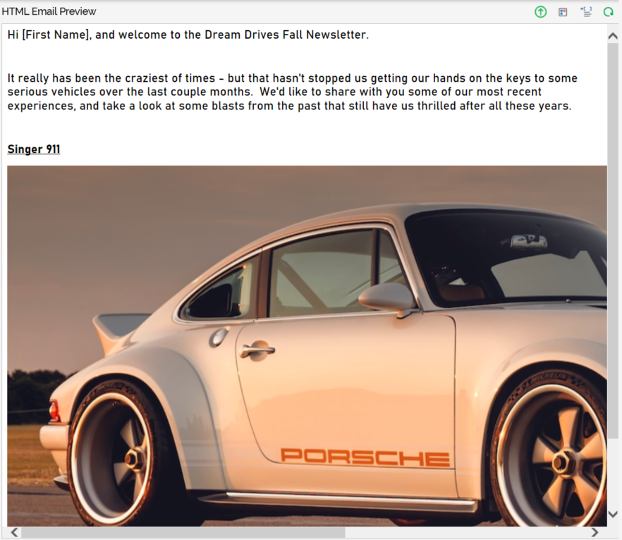Viewport: 622px width, 540px height.
Task: Click the green upload arrow icon
Action: (x=540, y=12)
